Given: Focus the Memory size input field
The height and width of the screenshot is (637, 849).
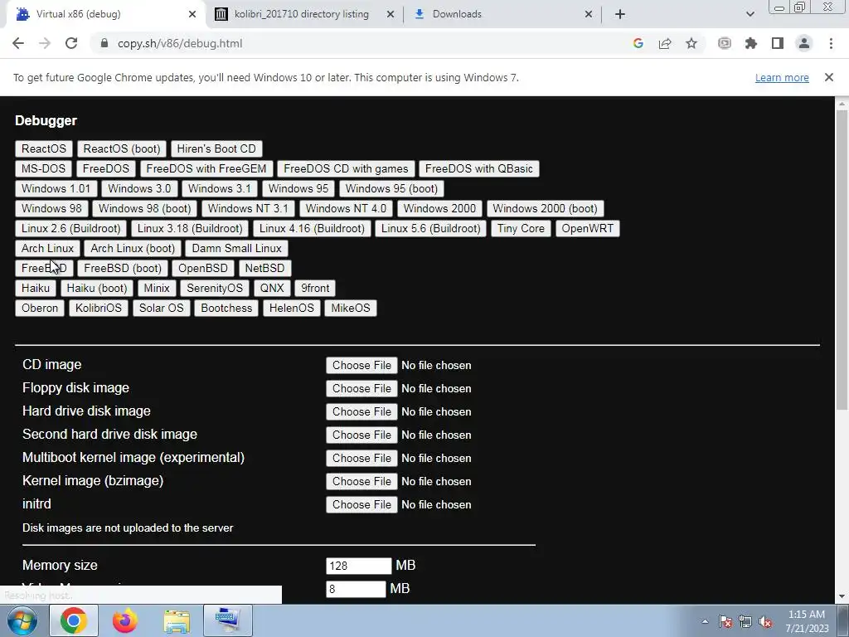Looking at the screenshot, I should point(358,566).
